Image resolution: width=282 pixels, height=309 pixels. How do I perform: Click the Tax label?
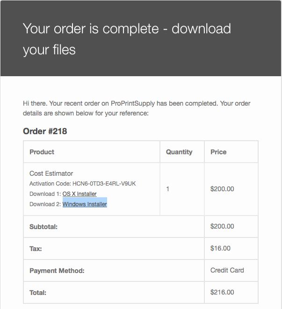36,249
